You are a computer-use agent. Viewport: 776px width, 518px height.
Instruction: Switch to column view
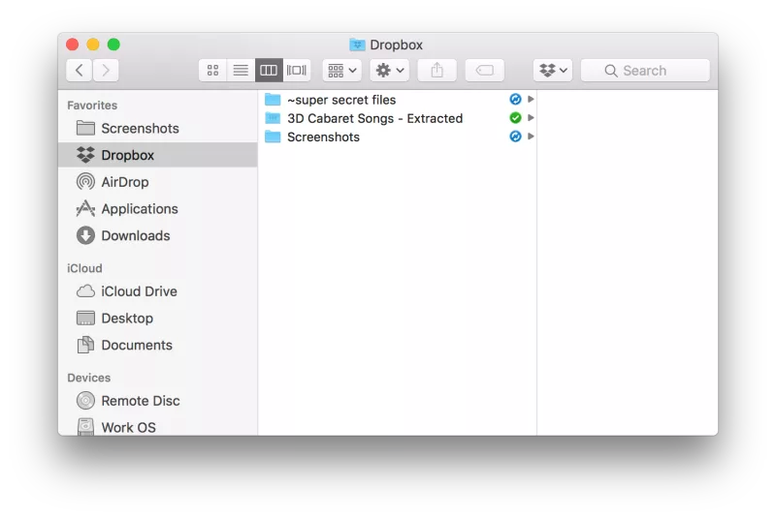[x=269, y=70]
